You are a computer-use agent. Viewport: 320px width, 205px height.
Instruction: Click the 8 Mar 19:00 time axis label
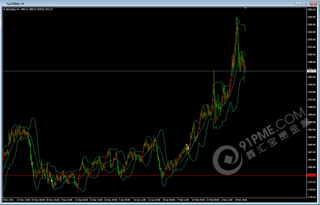tap(242, 200)
